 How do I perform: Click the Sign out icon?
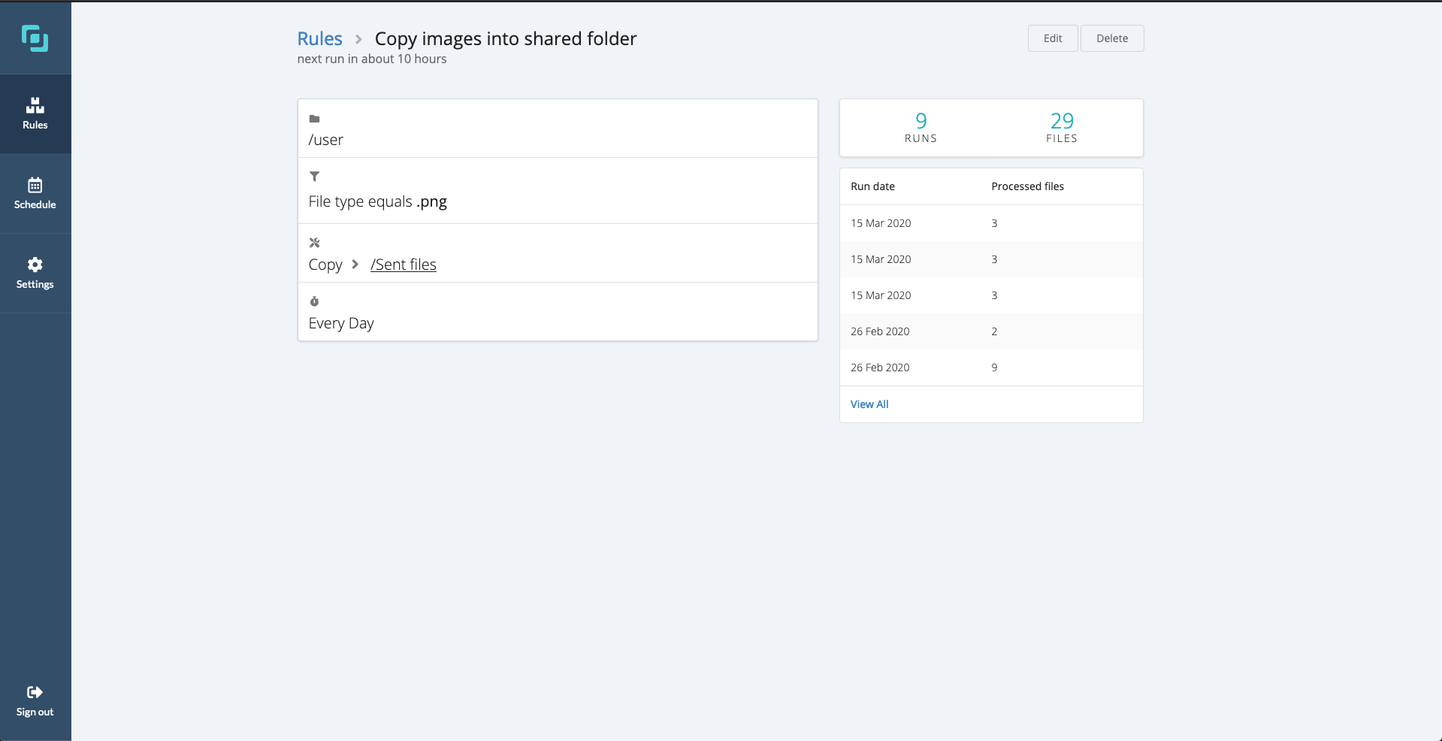[35, 692]
